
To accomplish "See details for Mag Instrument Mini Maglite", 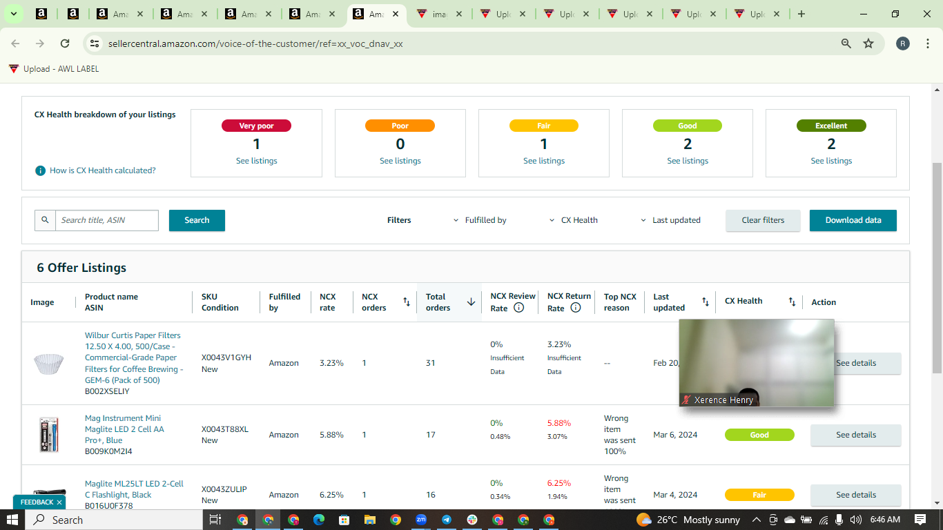I will (856, 435).
